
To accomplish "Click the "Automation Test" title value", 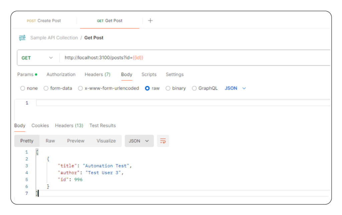I will pyautogui.click(x=106, y=166).
